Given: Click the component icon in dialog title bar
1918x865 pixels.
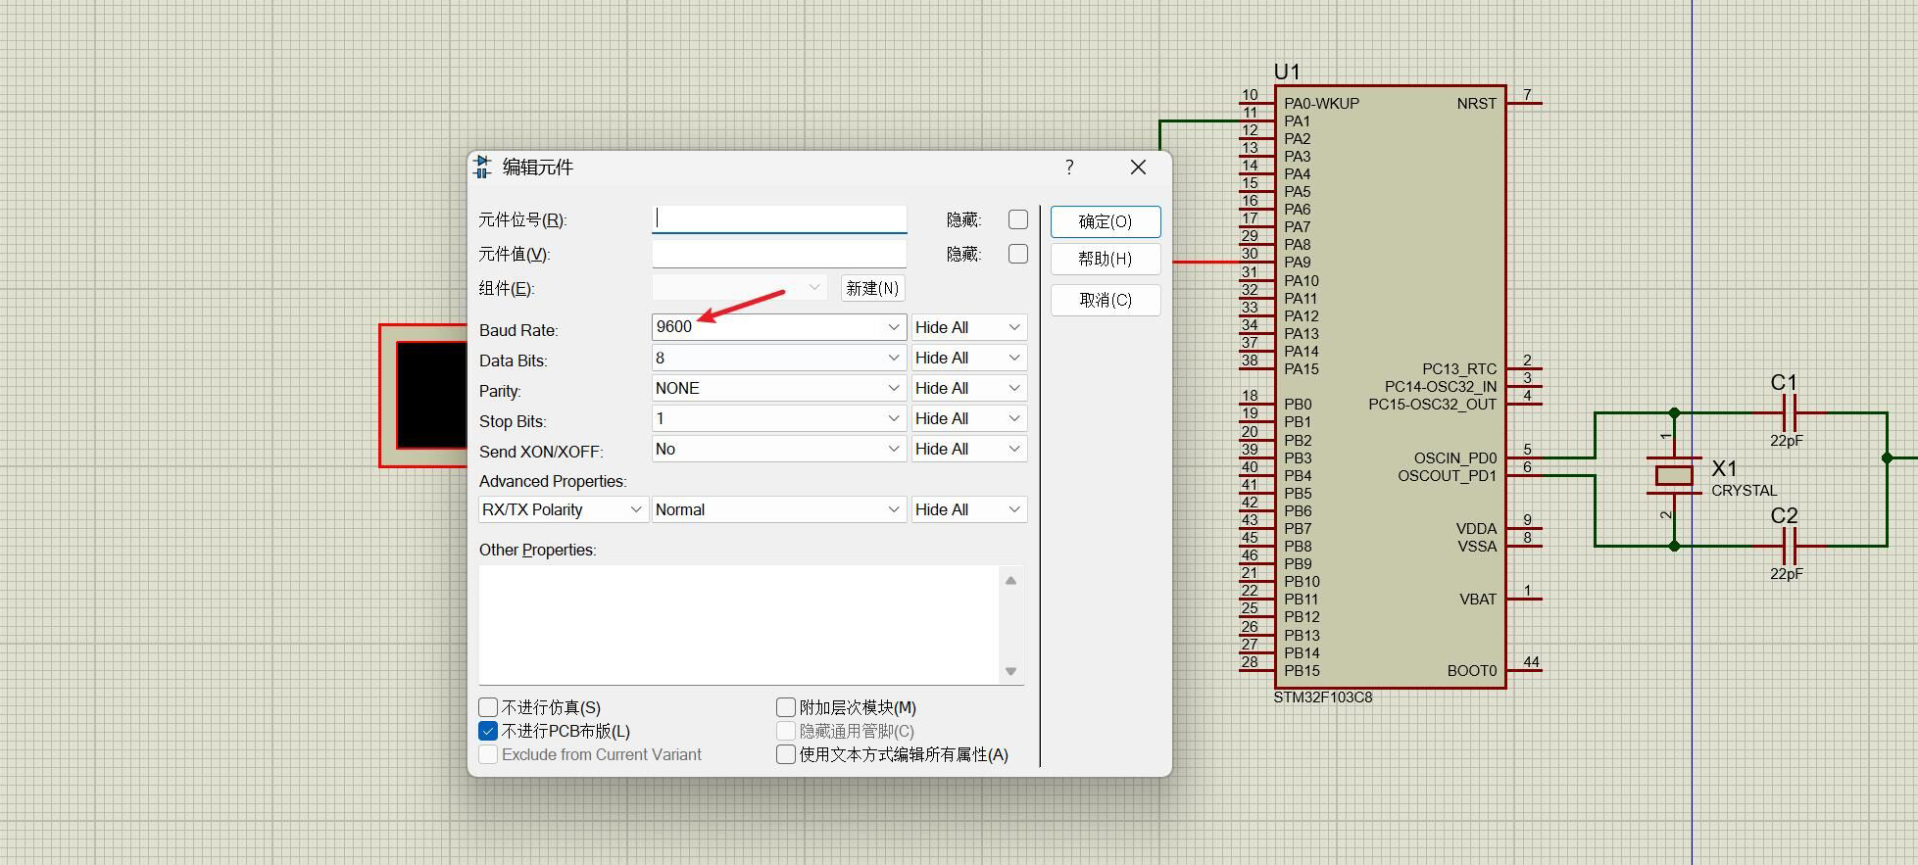Looking at the screenshot, I should pos(482,167).
